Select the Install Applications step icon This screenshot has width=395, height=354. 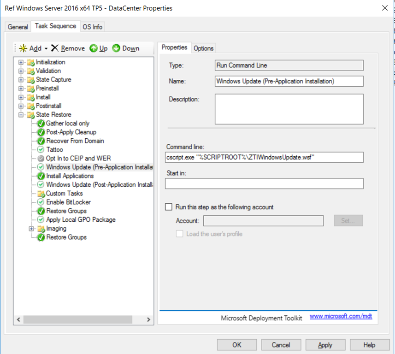(41, 176)
